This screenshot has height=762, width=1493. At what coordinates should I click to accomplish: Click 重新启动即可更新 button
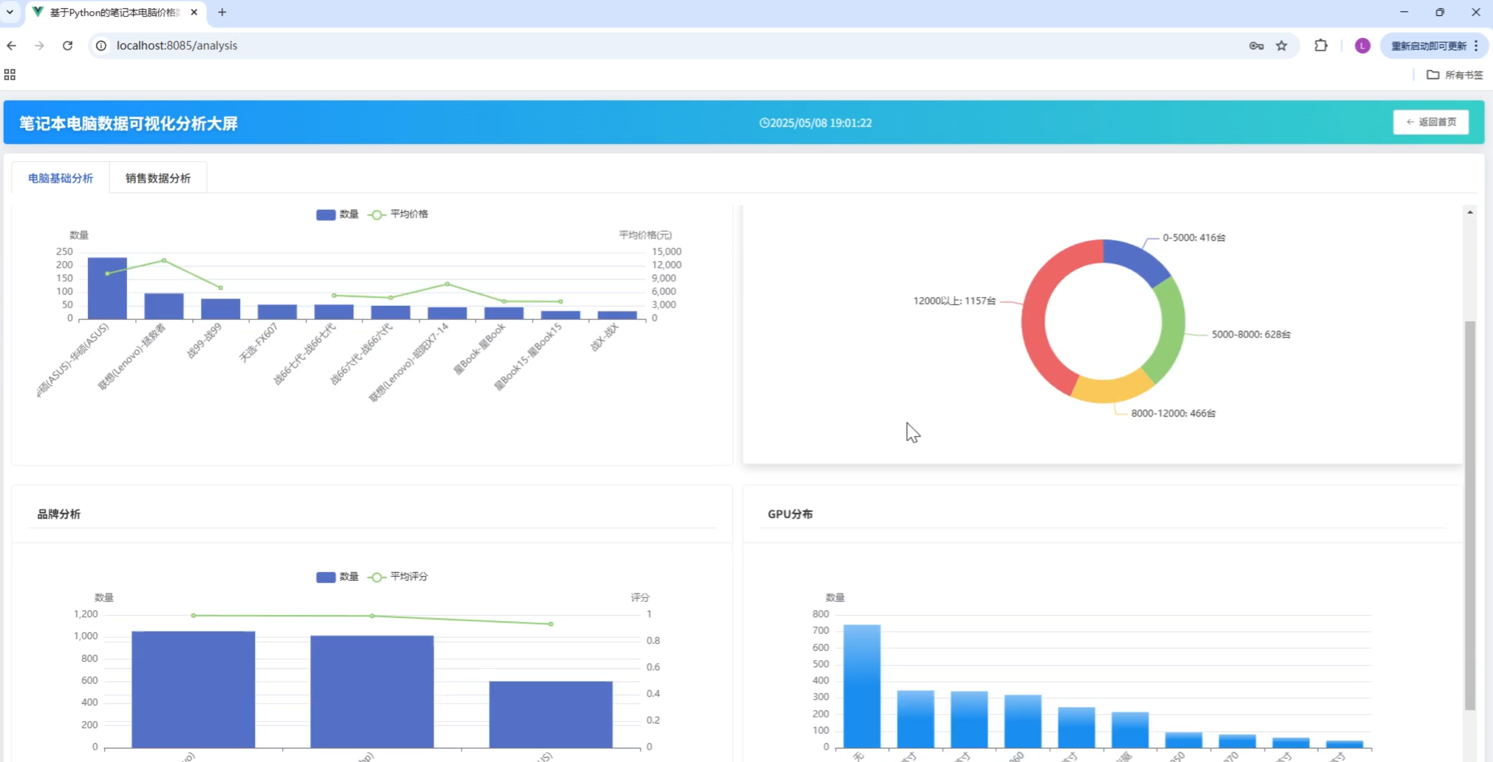(x=1428, y=46)
